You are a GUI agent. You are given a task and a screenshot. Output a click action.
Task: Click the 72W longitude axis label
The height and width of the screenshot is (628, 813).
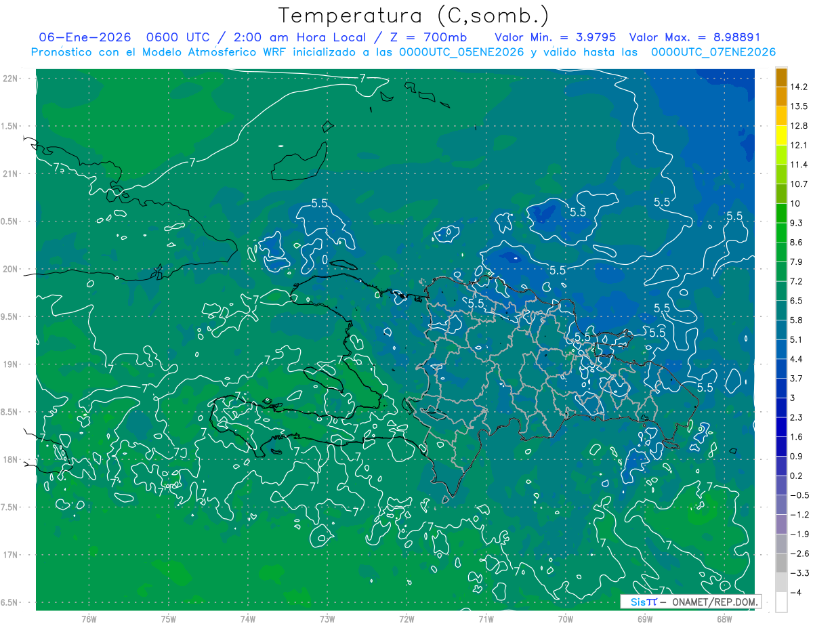click(406, 619)
